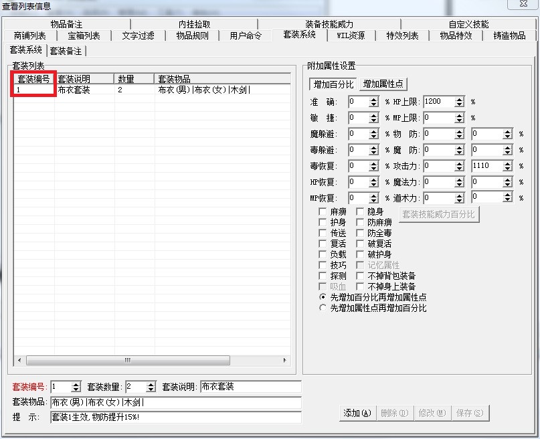The image size is (540, 439).
Task: Decrease 准确 value using its down arrow
Action: pyautogui.click(x=373, y=105)
